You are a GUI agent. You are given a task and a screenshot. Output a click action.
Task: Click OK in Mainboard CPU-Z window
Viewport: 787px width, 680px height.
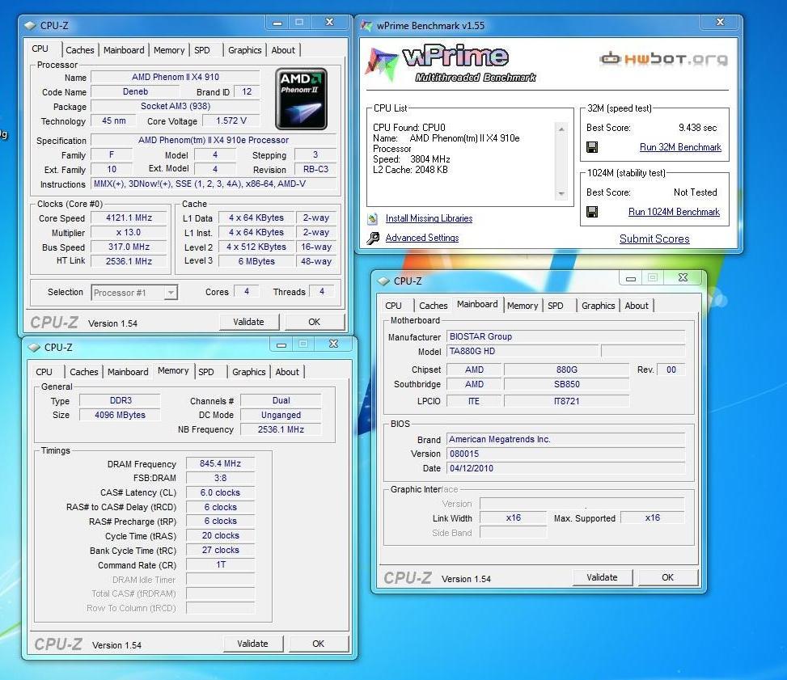point(668,577)
